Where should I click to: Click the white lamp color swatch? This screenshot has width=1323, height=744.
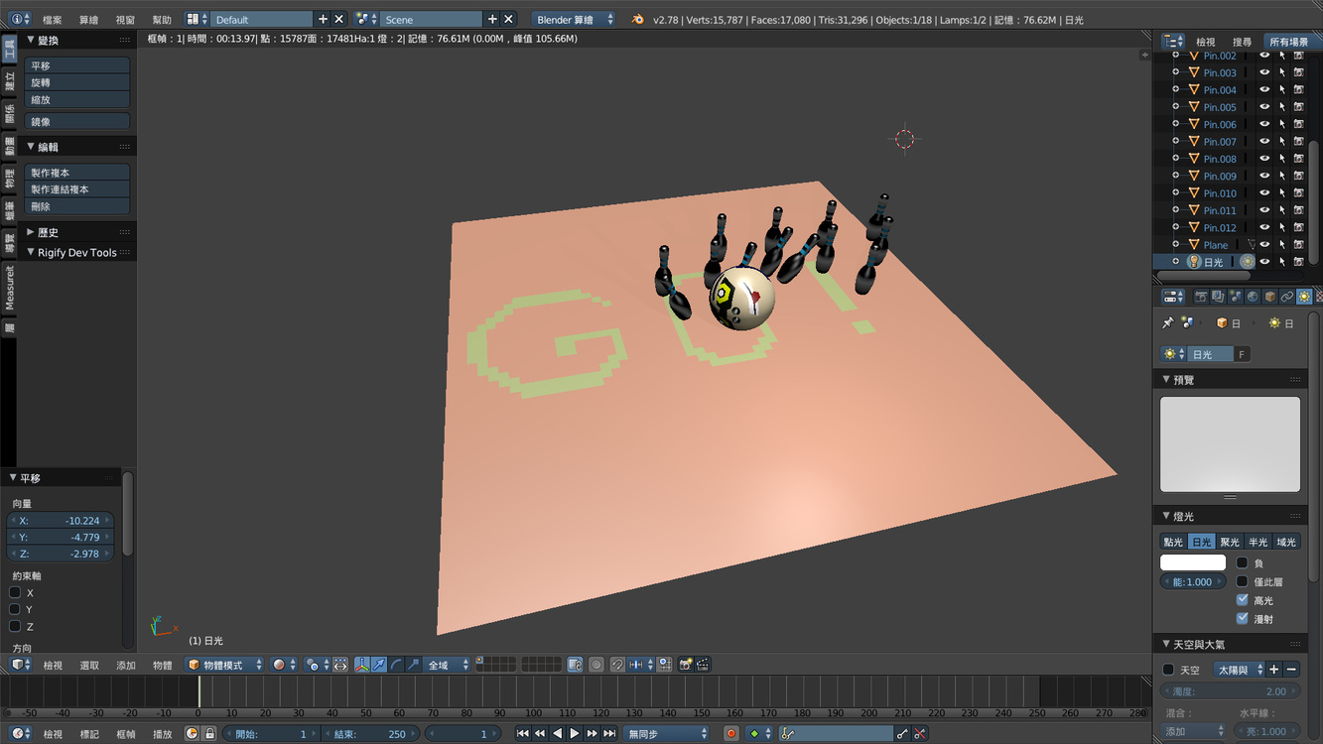1193,562
